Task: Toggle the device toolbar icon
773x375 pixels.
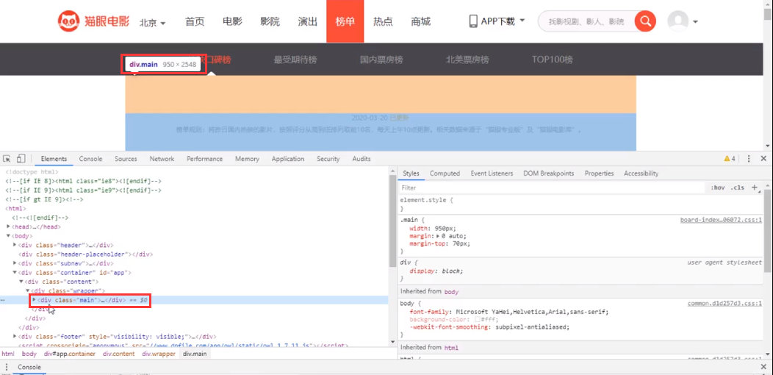Action: (21, 159)
